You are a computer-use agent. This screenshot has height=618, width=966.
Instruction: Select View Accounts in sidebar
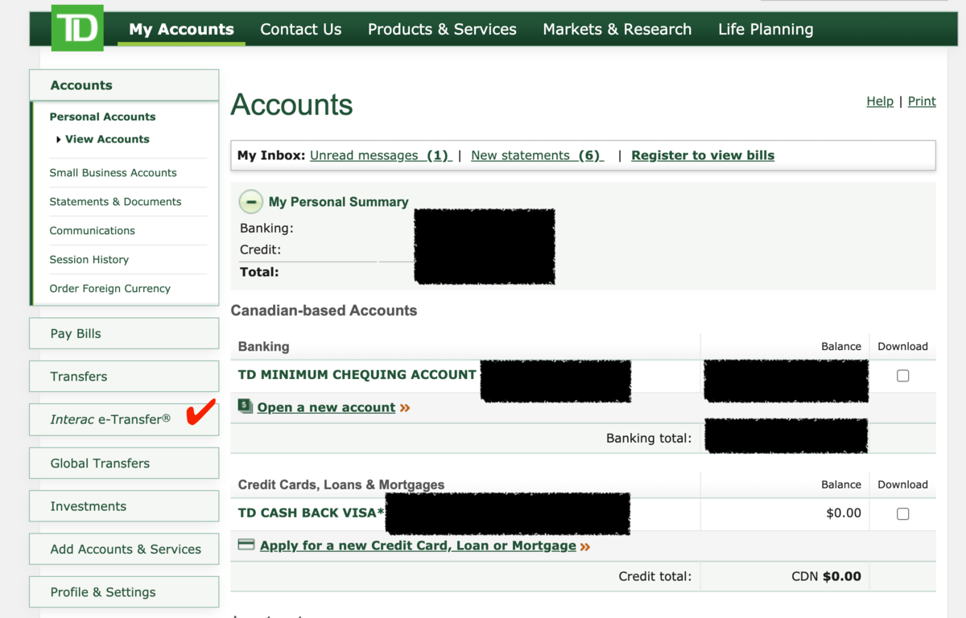pos(107,139)
